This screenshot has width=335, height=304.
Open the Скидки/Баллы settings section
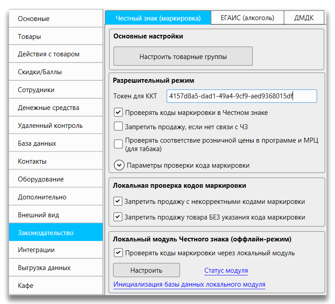point(56,72)
